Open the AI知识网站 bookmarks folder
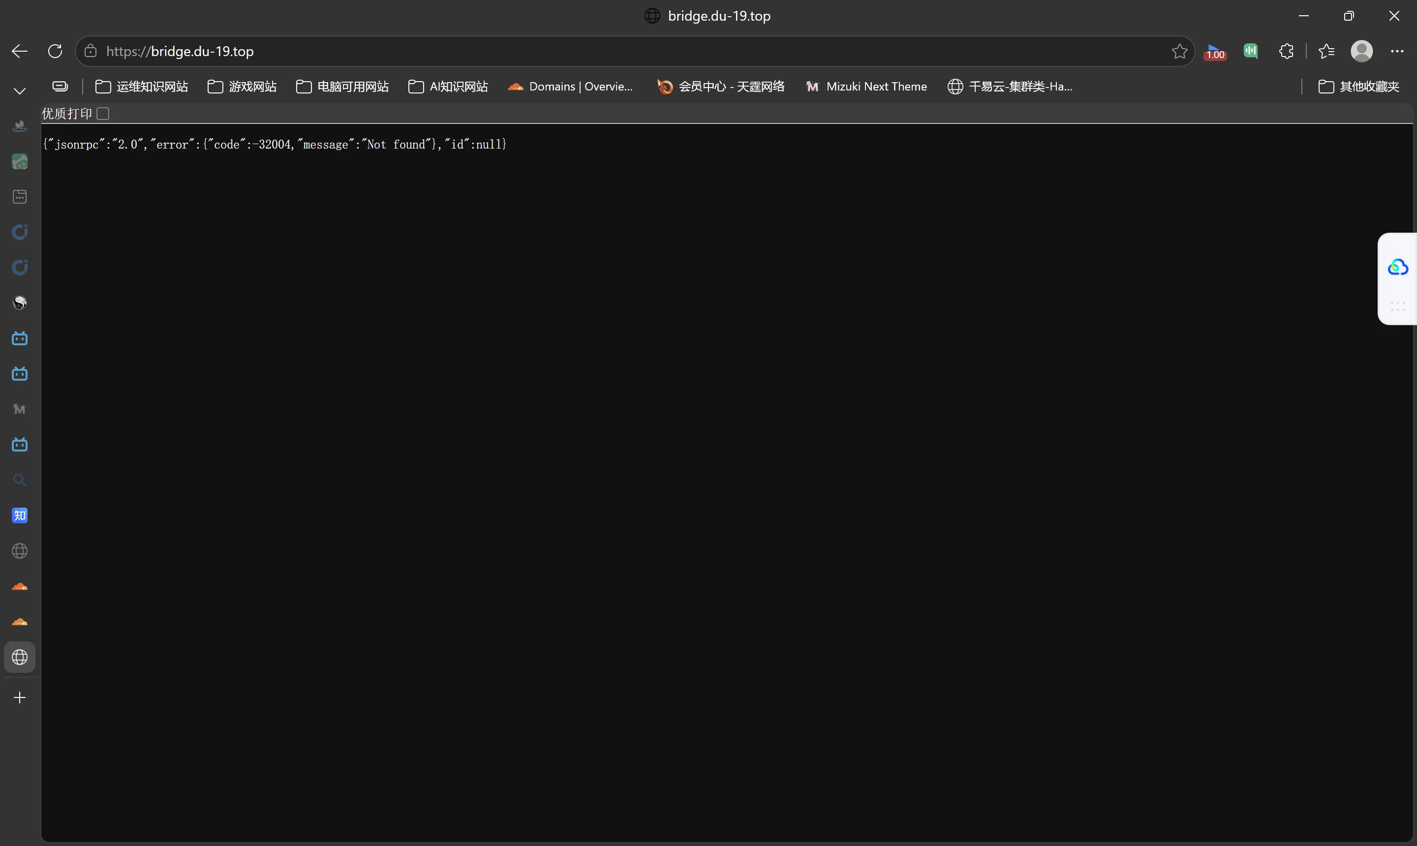Viewport: 1417px width, 846px height. click(448, 86)
